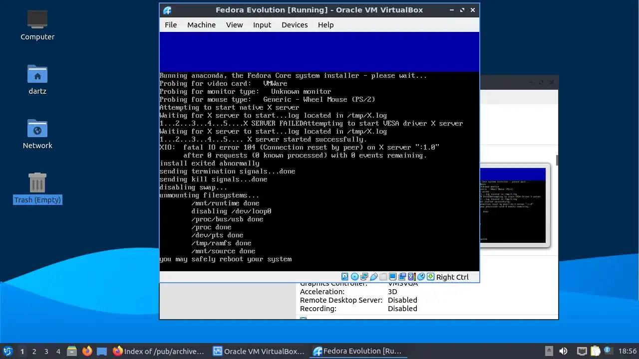Click the 18:56 panel clock

tap(628, 351)
